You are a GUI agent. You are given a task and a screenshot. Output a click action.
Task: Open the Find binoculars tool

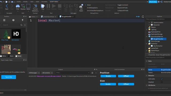(18, 6)
